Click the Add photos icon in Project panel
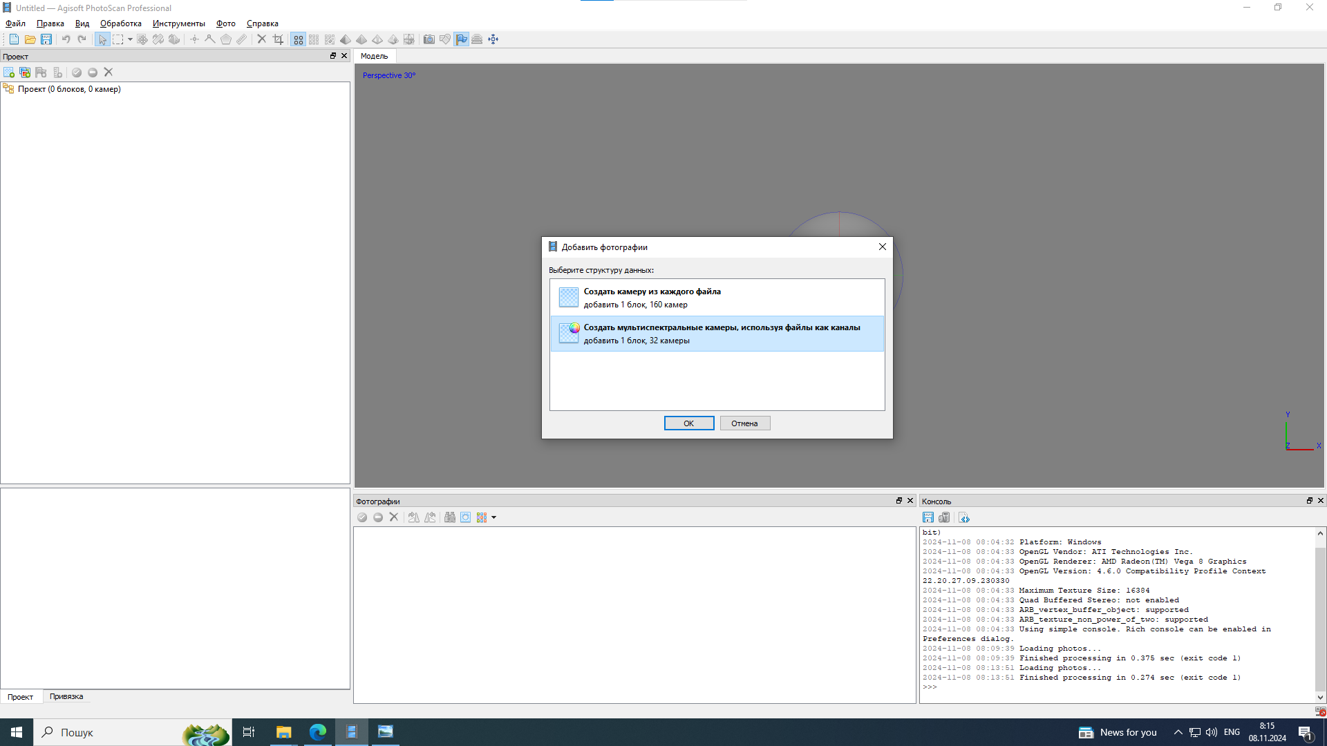The width and height of the screenshot is (1327, 746). (x=25, y=73)
